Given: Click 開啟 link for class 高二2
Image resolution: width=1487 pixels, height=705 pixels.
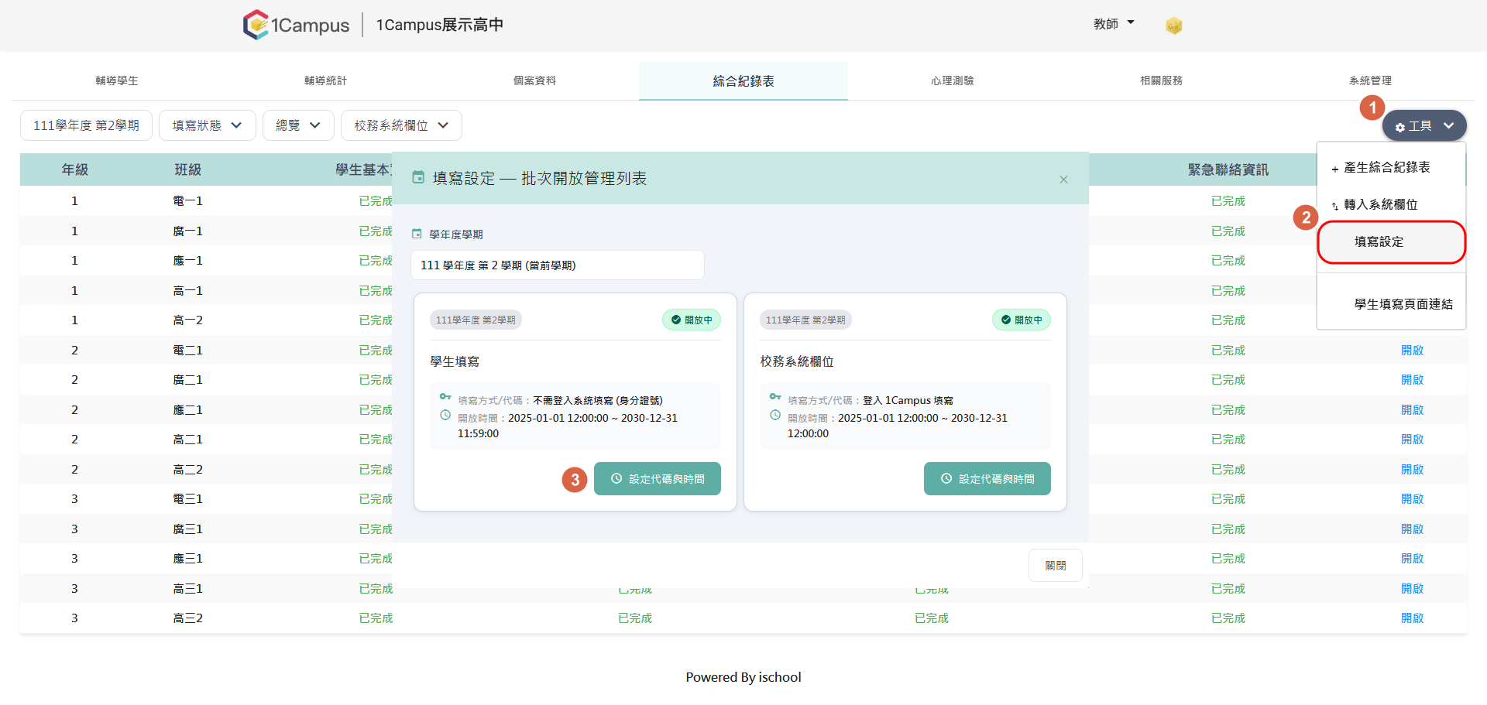Looking at the screenshot, I should pos(1412,470).
